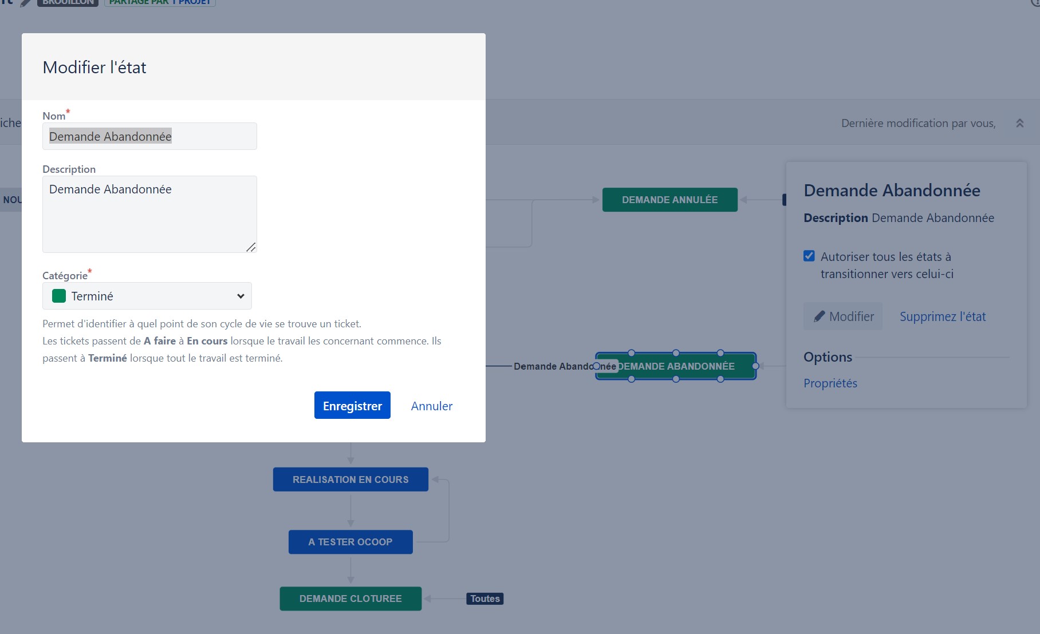
Task: Click the BROUILLON status badge
Action: (67, 2)
